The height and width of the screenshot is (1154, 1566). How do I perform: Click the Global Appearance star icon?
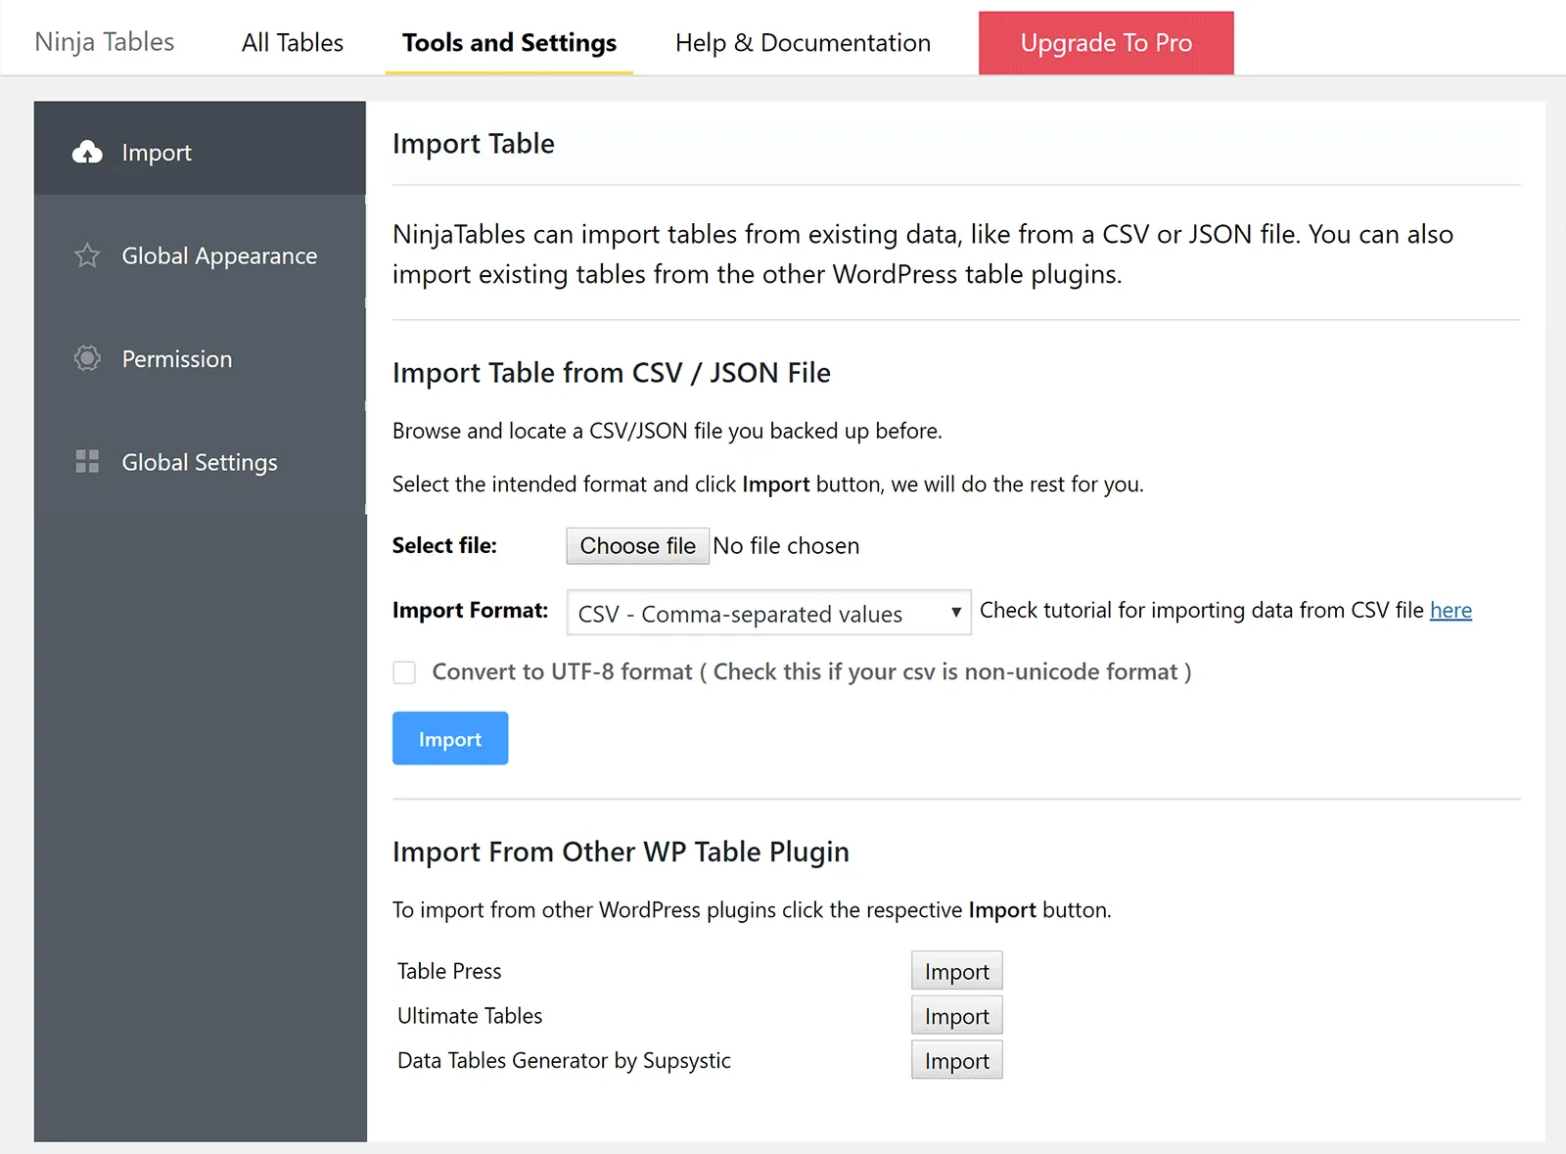pos(87,255)
